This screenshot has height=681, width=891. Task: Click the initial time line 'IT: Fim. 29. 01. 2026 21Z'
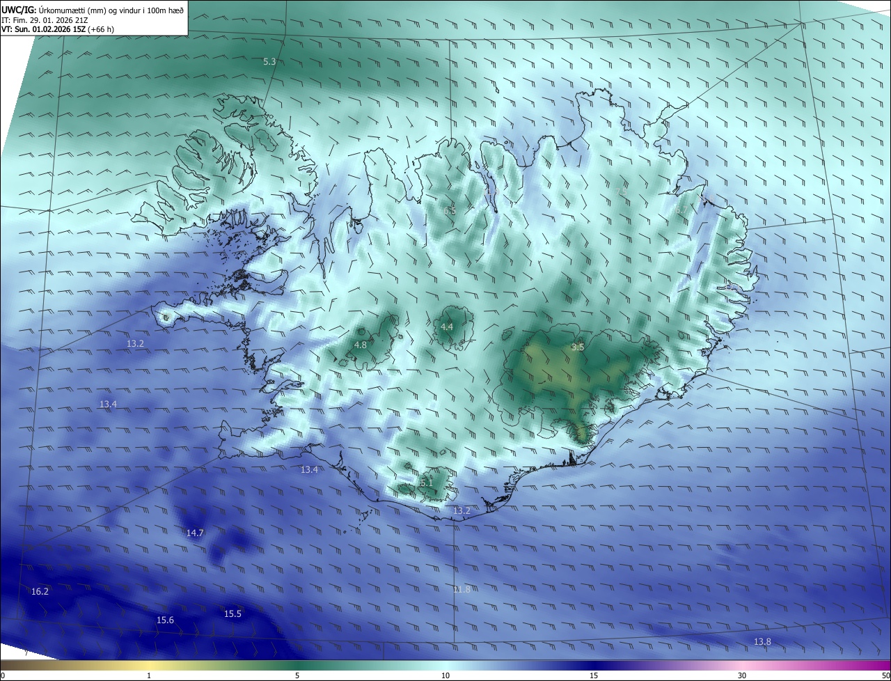(45, 19)
